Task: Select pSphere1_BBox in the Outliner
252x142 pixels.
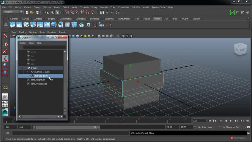Action: (x=42, y=72)
